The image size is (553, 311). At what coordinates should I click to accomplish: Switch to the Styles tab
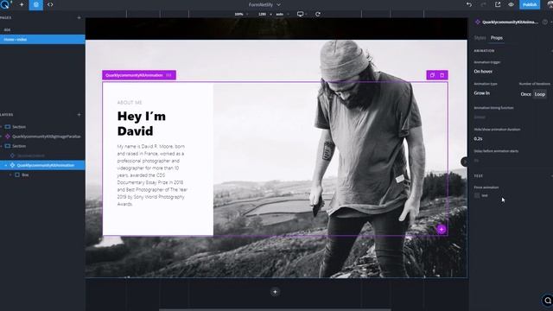pos(480,38)
